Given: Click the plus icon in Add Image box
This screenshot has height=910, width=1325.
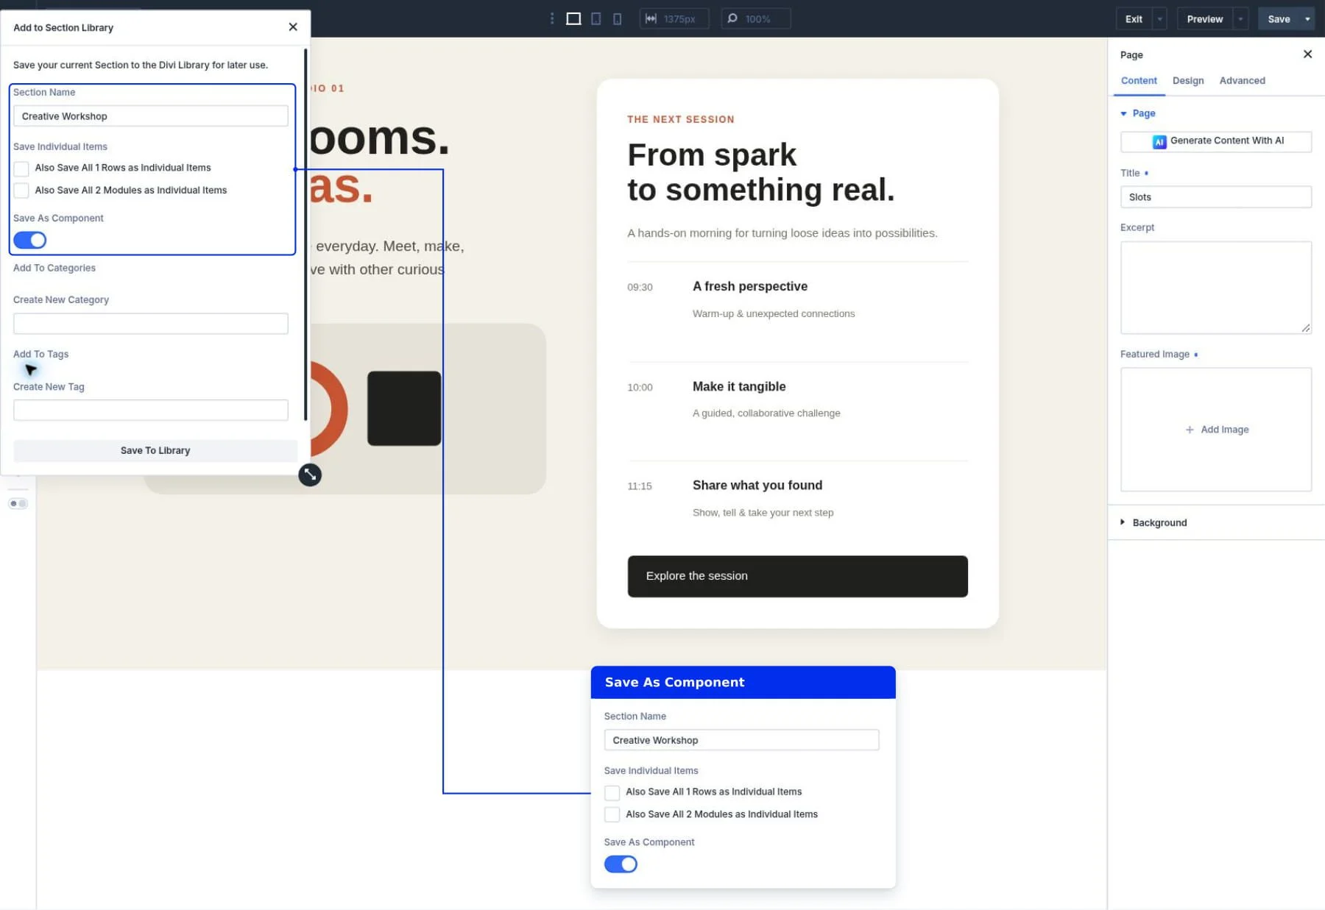Looking at the screenshot, I should point(1190,430).
